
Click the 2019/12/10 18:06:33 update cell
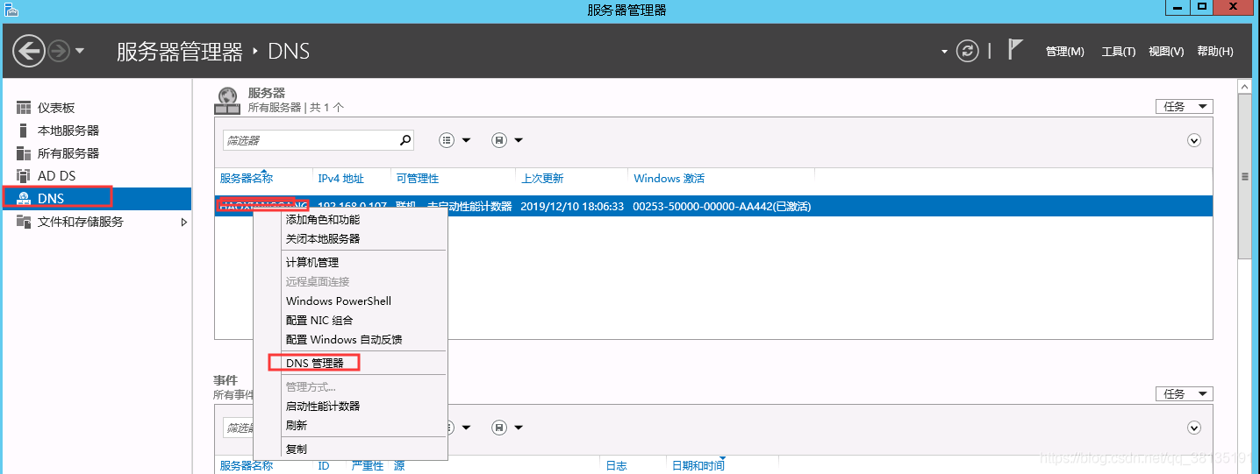[x=572, y=207]
